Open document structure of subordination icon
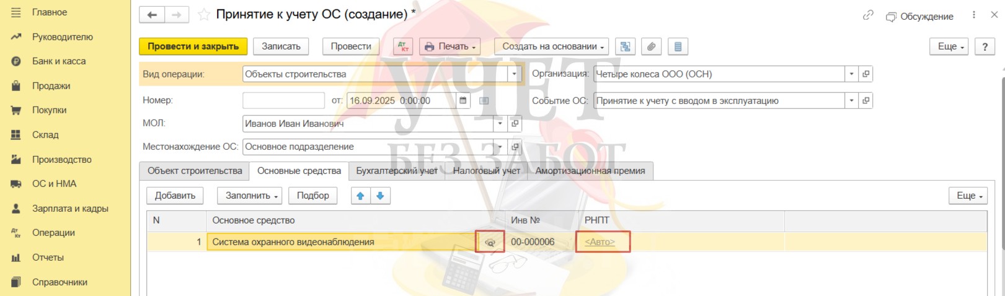Viewport: 1005px width, 296px height. click(x=625, y=46)
